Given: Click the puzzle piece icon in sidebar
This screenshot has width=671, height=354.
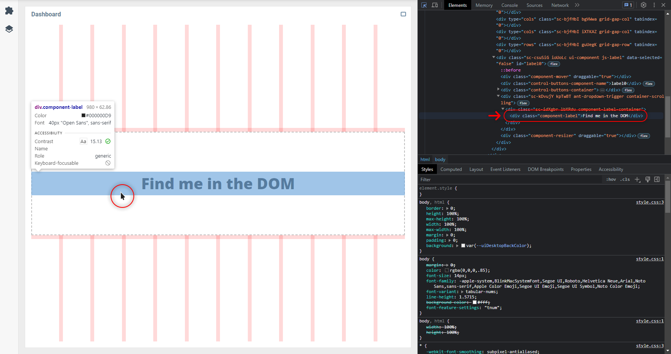Looking at the screenshot, I should click(9, 11).
